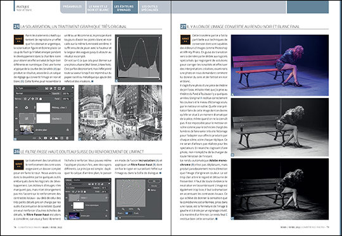Toggle the Aperçu checkbox in Passe-haut dialog
The image size is (342, 236).
tap(149, 190)
